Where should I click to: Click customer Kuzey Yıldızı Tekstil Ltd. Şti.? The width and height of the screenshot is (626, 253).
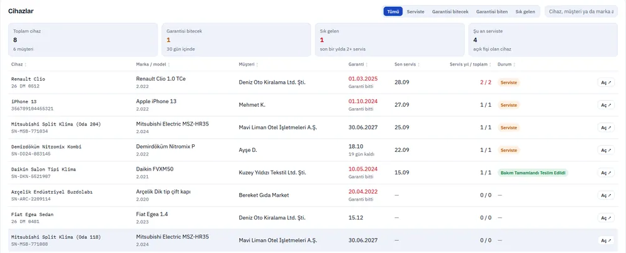point(272,173)
